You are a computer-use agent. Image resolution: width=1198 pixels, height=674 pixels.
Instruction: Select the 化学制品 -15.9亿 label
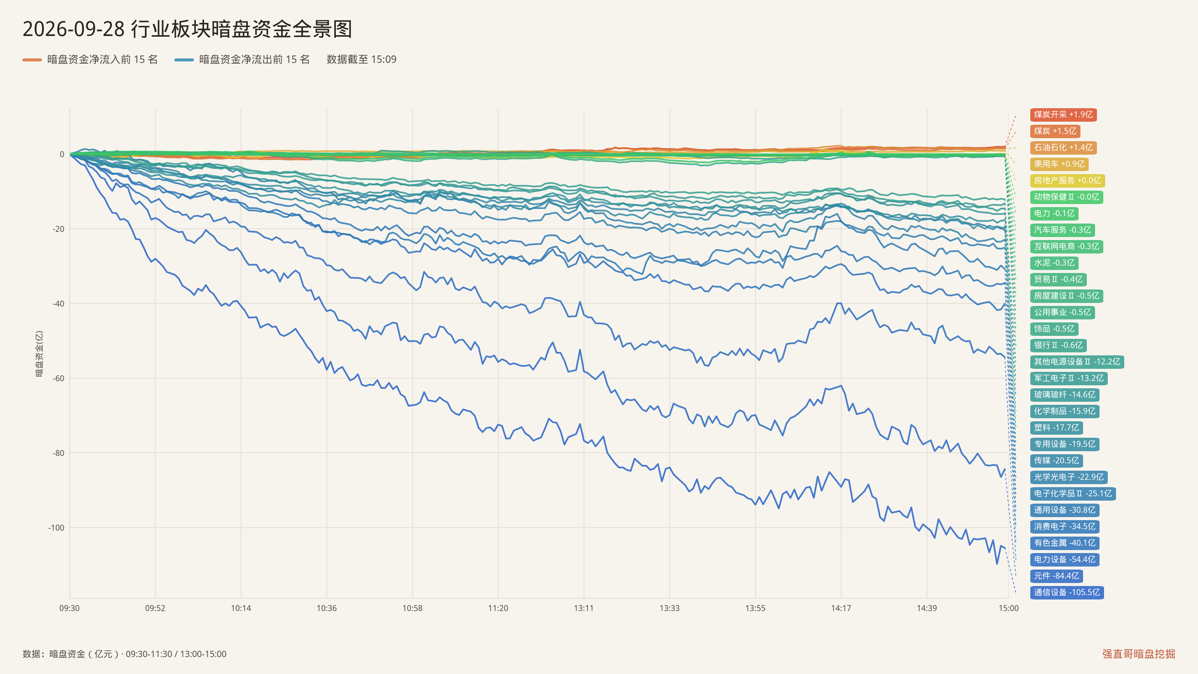pos(1064,411)
